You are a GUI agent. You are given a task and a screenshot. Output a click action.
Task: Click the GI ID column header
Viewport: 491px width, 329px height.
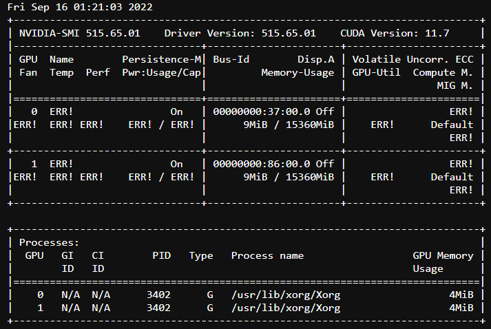[67, 262]
